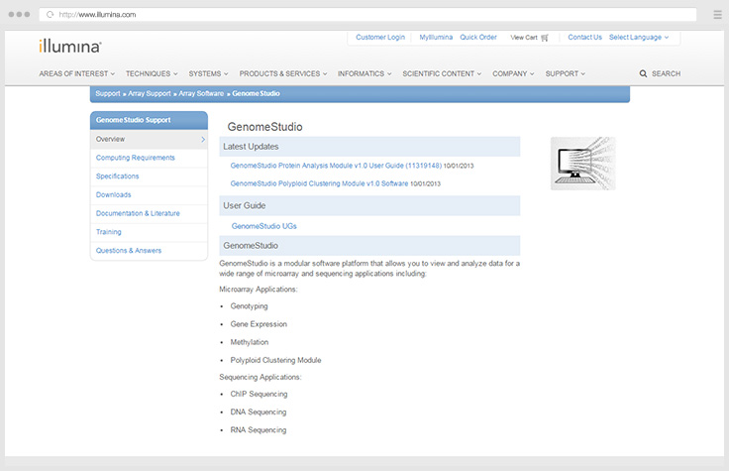Open the Informatics menu

coord(364,73)
